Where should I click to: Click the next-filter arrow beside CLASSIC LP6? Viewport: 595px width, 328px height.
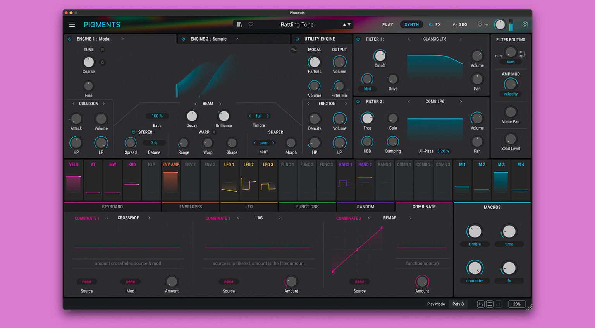point(461,39)
